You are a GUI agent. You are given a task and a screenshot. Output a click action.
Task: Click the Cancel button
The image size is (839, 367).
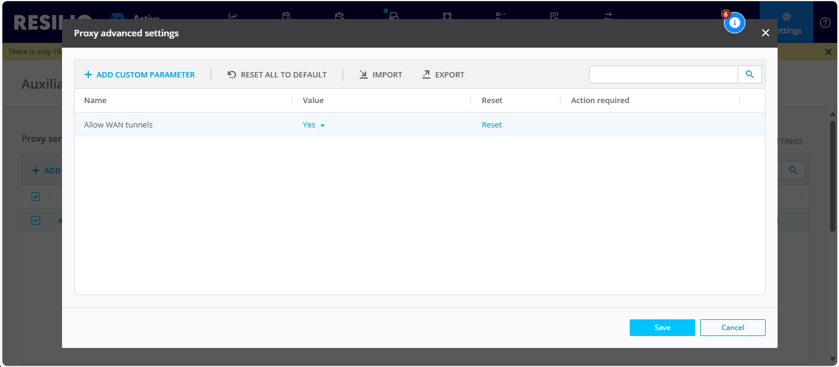732,328
